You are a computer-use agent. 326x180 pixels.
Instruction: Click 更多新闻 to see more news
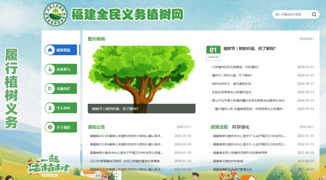coord(307,39)
